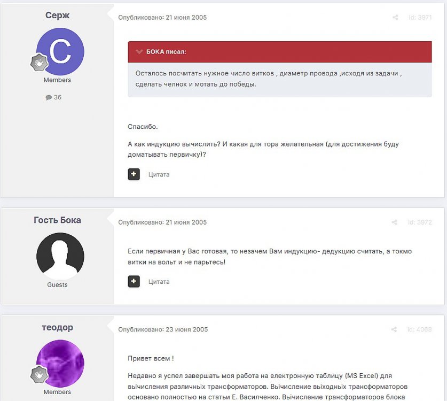Click Цитата to quote Серж's post

[x=159, y=174]
